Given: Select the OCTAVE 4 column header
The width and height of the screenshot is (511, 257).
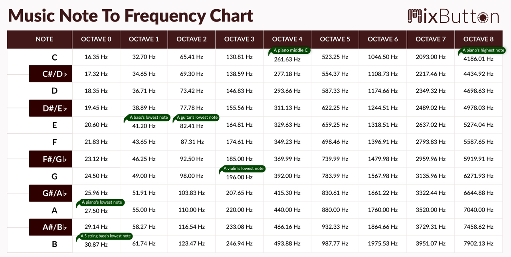Looking at the screenshot, I should point(287,39).
